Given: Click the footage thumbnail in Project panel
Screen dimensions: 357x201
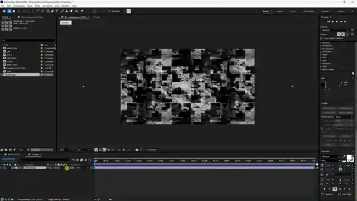Looking at the screenshot, I should (x=7, y=26).
